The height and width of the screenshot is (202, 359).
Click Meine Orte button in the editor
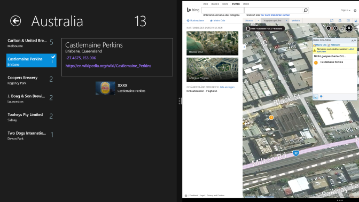[320, 45]
